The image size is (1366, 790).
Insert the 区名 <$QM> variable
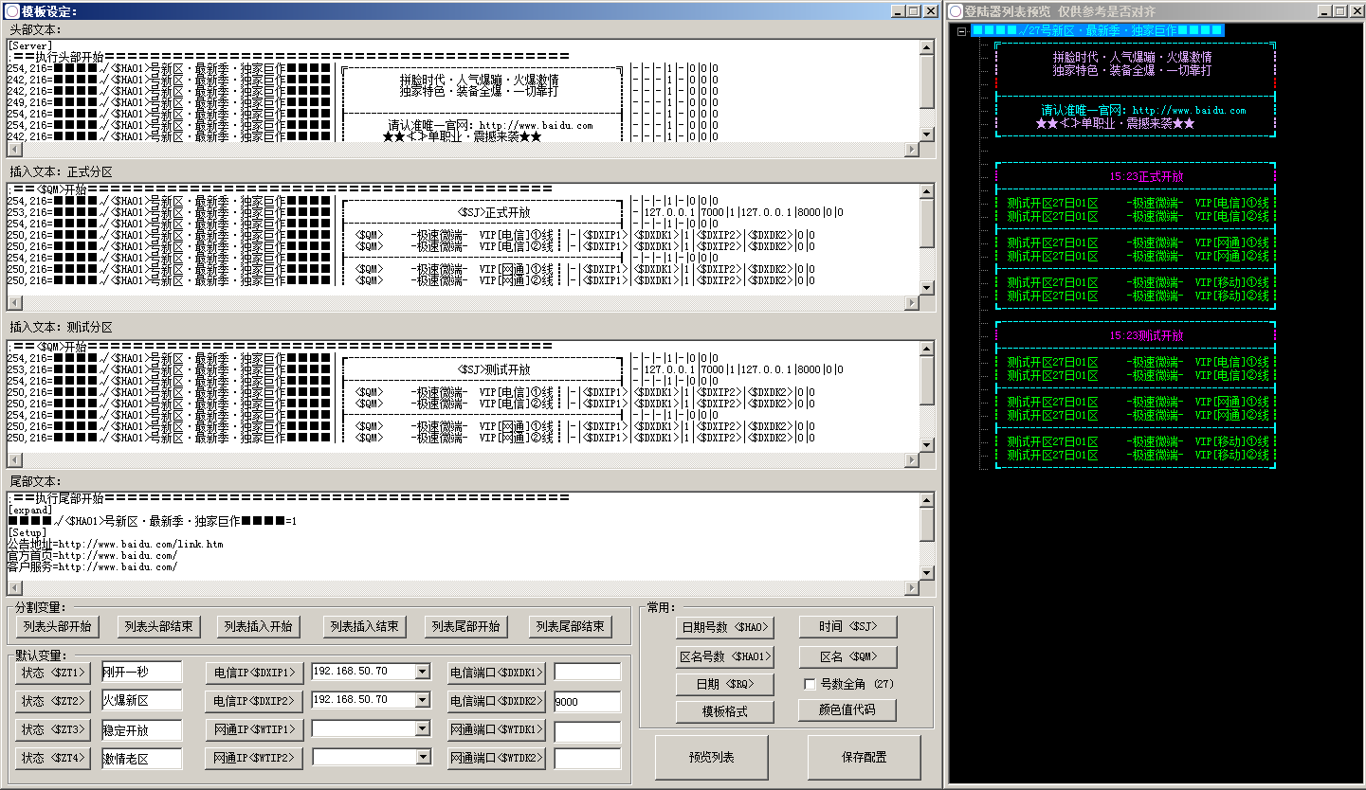click(847, 656)
